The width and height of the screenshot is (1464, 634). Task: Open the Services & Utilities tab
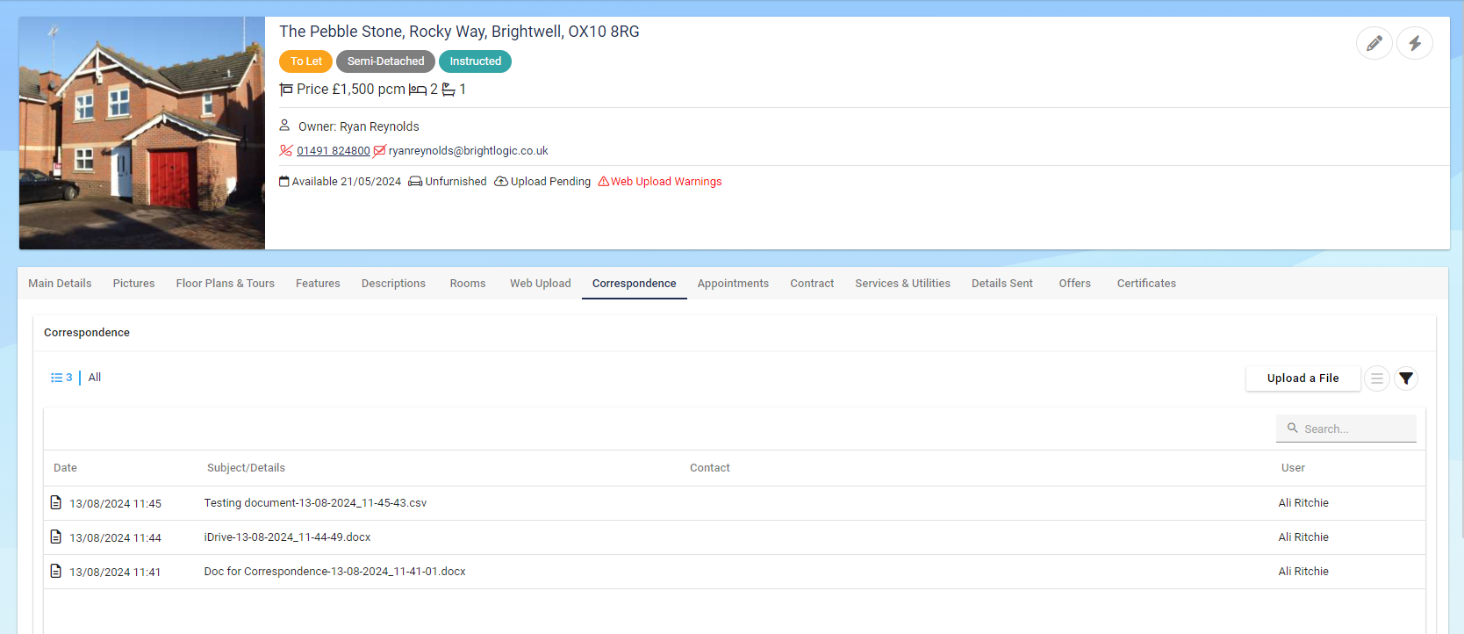tap(903, 284)
